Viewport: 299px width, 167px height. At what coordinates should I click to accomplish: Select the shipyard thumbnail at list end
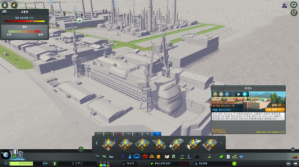click(x=210, y=144)
